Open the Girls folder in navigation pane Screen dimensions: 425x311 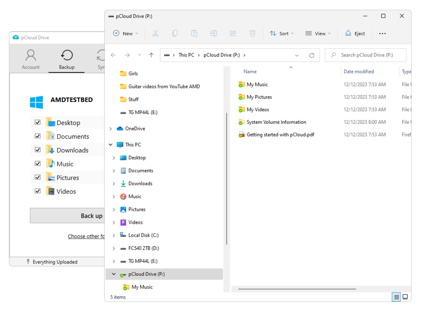[133, 73]
